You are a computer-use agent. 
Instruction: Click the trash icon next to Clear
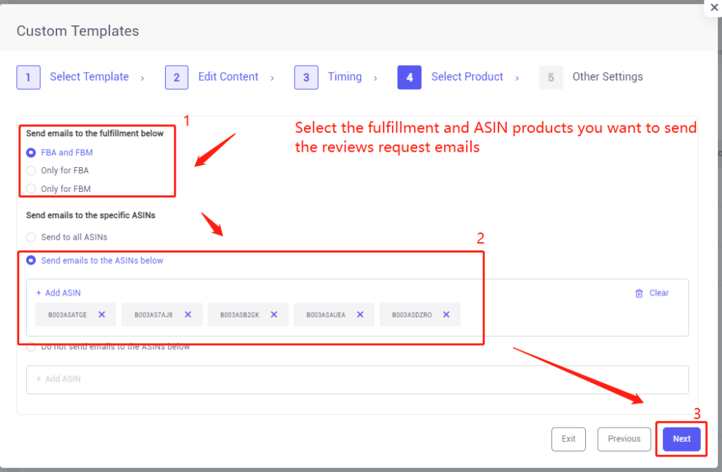point(639,294)
